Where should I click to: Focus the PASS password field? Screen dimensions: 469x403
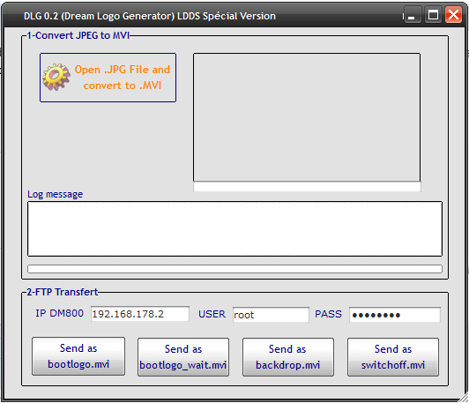coord(395,315)
